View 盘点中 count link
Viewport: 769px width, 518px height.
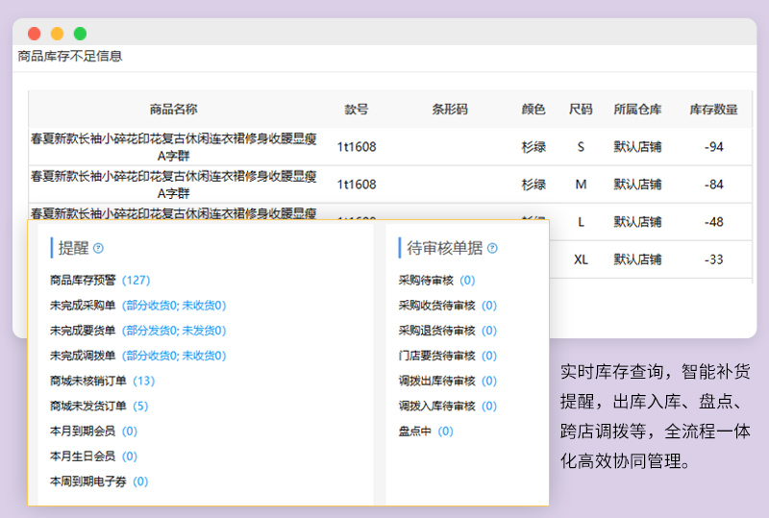click(x=445, y=432)
